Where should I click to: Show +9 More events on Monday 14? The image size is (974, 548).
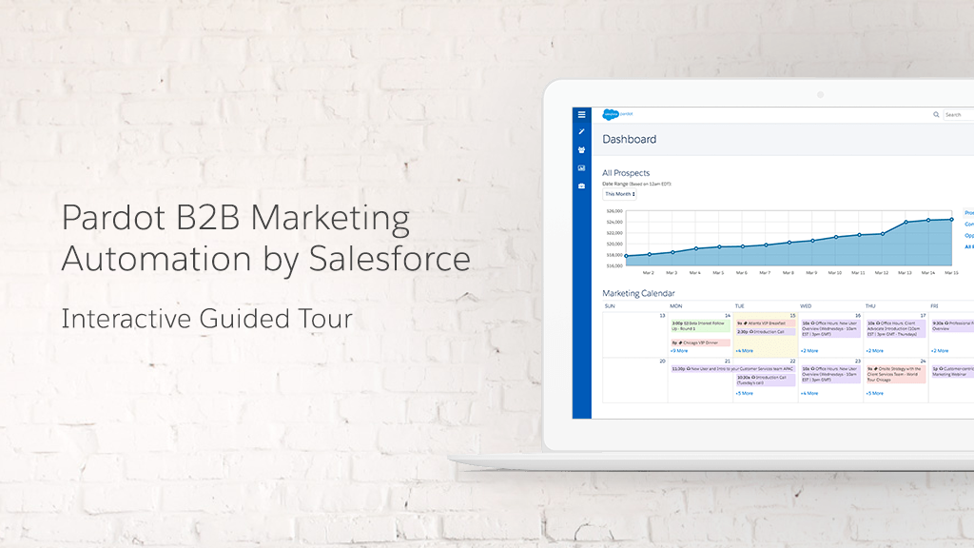click(679, 351)
